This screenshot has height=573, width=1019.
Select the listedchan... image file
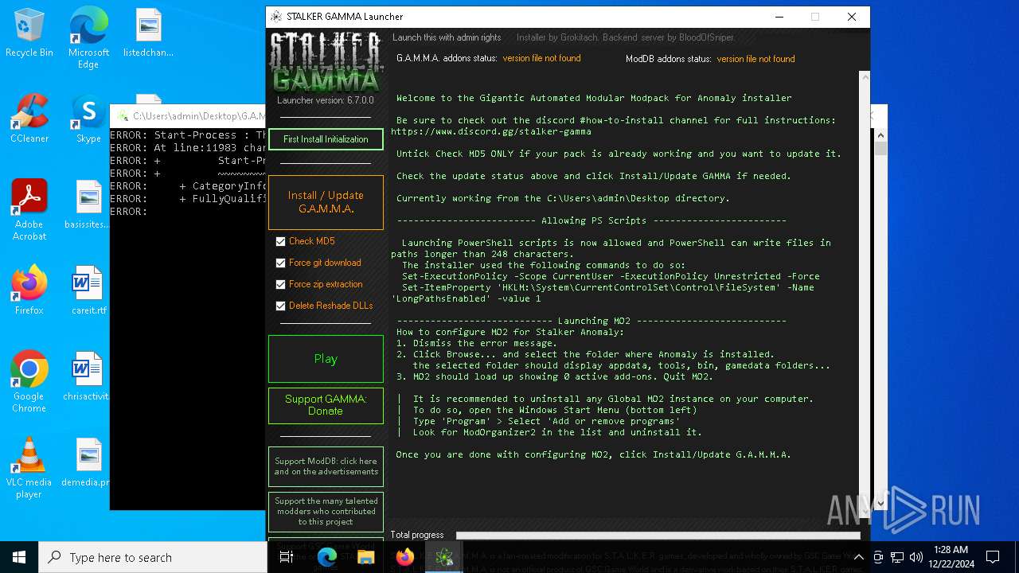(148, 33)
